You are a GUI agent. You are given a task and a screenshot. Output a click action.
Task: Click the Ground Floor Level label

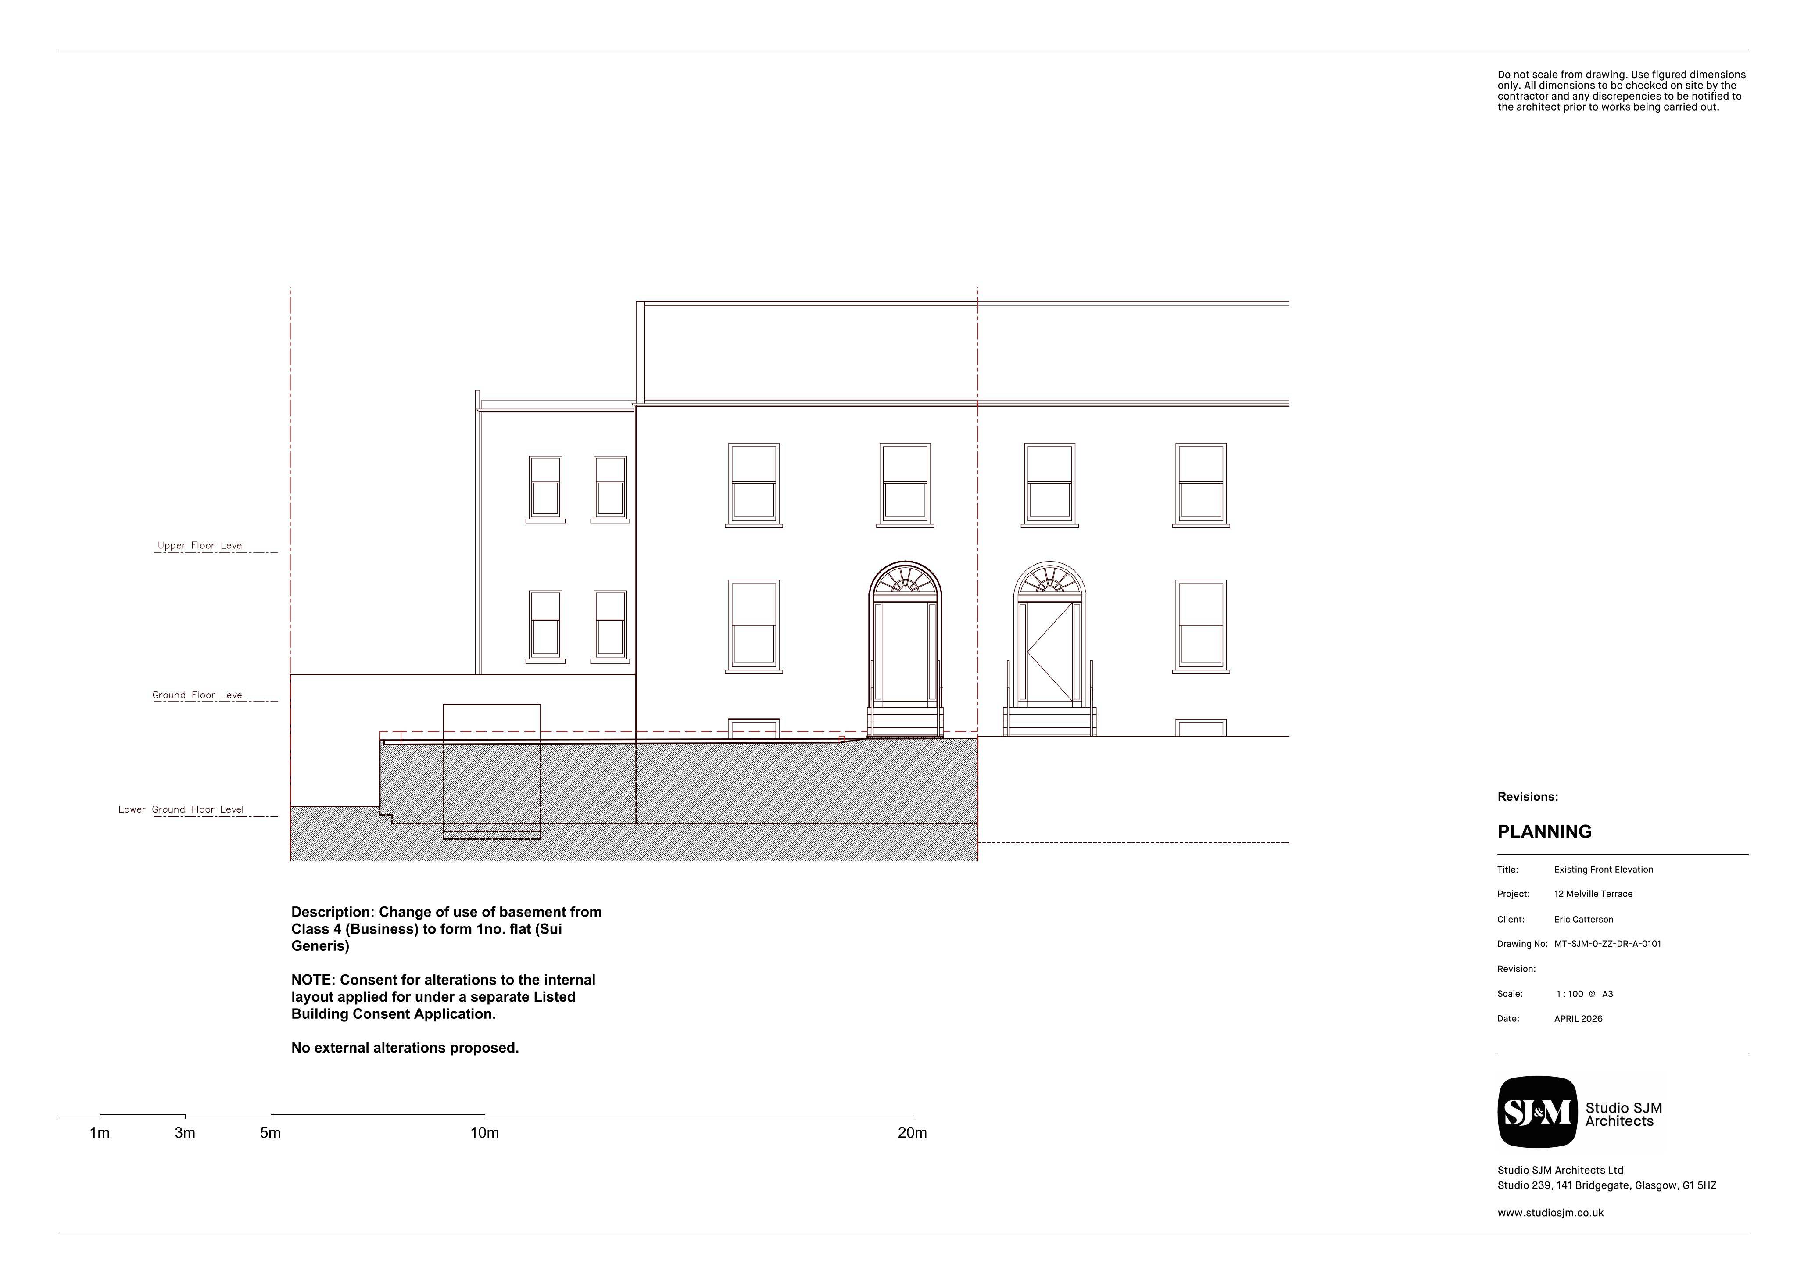(x=199, y=695)
